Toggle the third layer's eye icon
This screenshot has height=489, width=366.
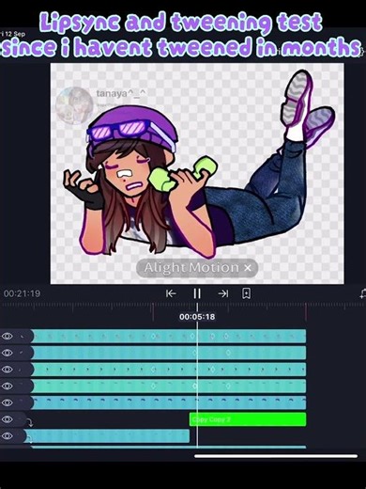tap(8, 370)
